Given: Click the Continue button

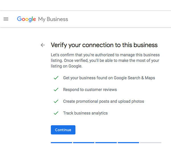Looking at the screenshot, I should click(63, 130).
